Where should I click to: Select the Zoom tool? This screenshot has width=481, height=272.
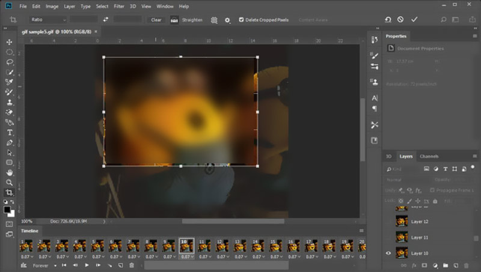(9, 183)
